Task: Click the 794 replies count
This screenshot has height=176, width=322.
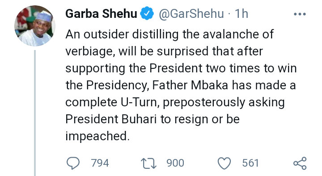Action: (100, 163)
